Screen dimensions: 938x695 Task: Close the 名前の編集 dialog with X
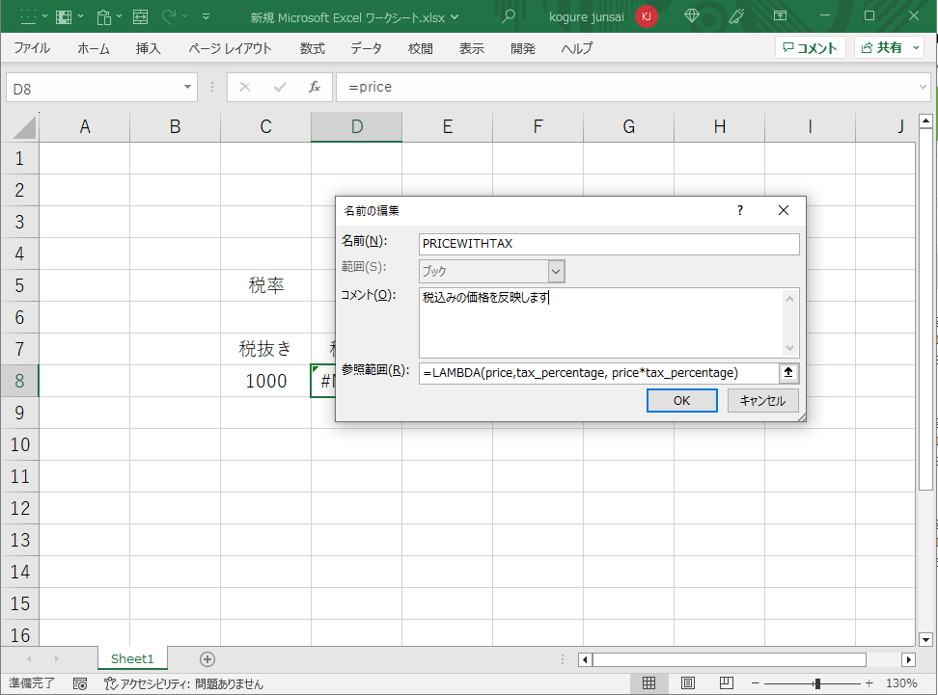pyautogui.click(x=784, y=210)
